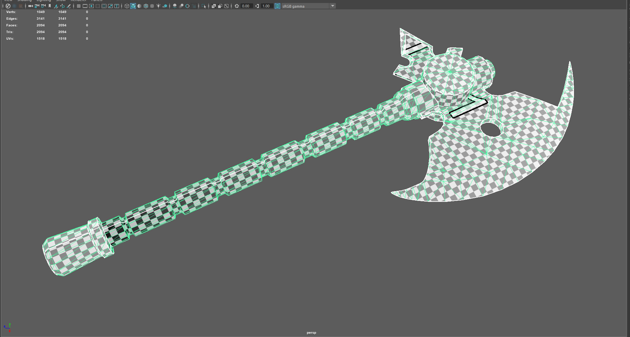
Task: Click the Gamma value field 1.00
Action: tap(267, 6)
